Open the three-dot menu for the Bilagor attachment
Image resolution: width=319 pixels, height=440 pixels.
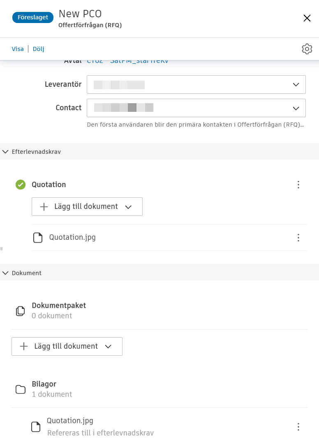coord(298,426)
